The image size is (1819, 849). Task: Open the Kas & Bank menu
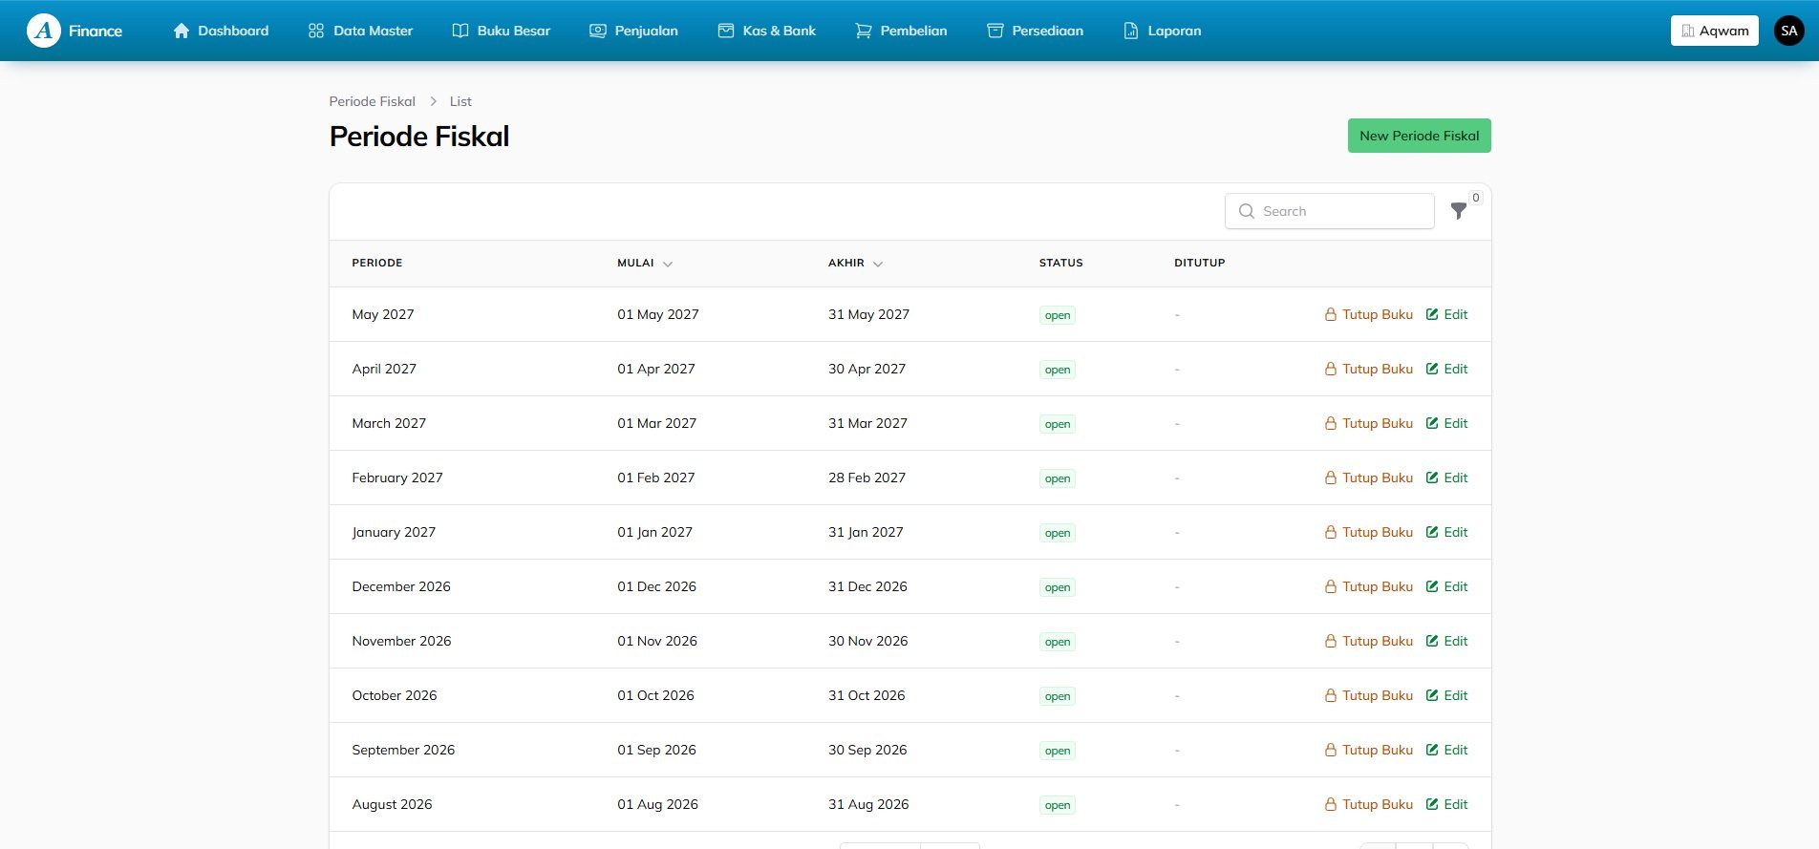[766, 31]
